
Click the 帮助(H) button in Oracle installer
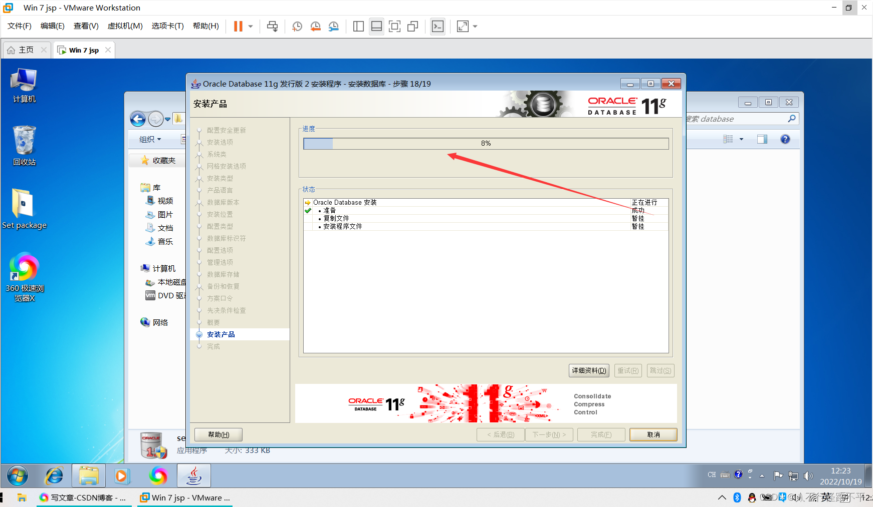219,434
